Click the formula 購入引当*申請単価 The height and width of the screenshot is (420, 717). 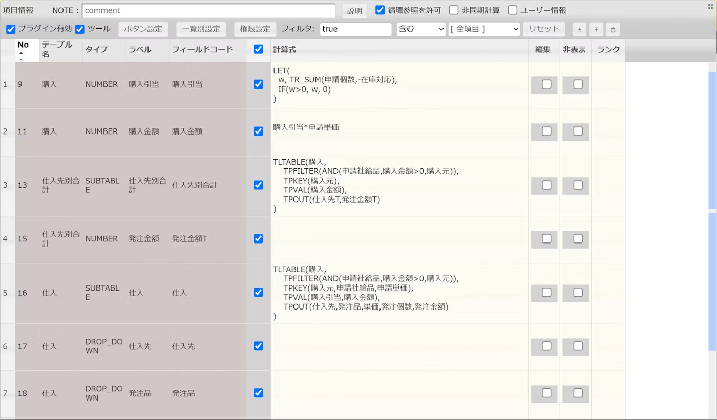coord(306,127)
